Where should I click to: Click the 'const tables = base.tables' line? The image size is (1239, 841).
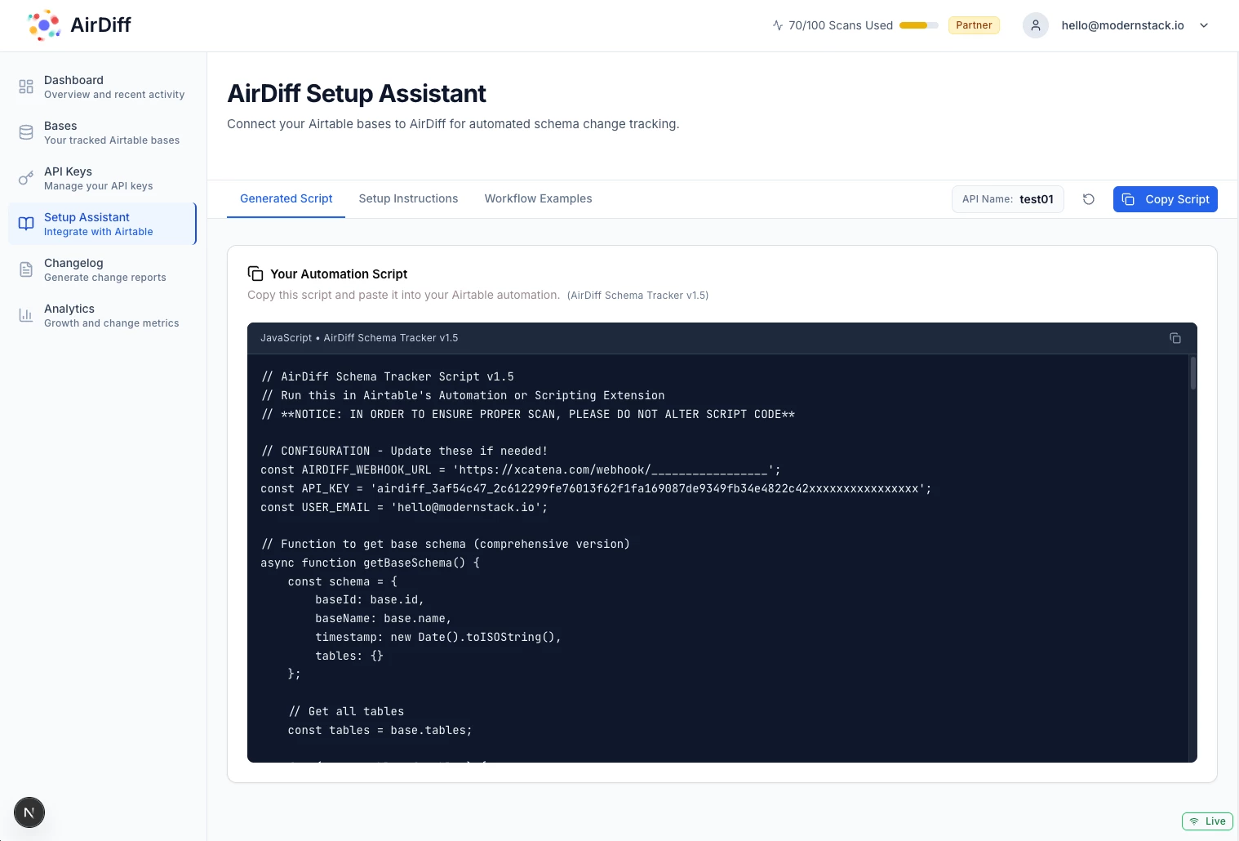tap(380, 730)
